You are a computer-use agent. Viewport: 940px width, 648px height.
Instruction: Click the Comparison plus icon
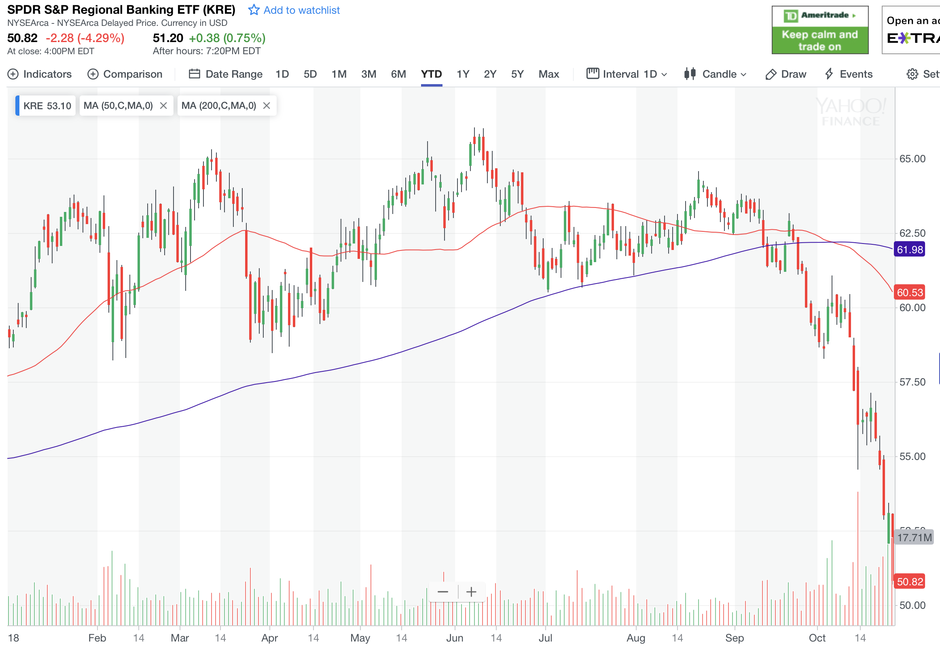(x=93, y=74)
